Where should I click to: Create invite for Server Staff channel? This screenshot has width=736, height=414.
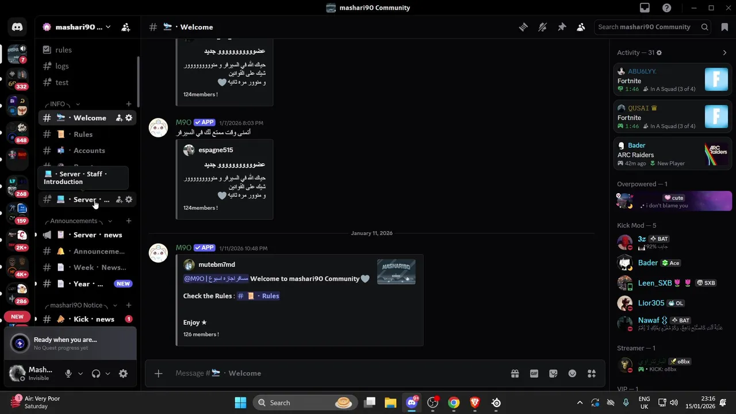[x=119, y=200]
